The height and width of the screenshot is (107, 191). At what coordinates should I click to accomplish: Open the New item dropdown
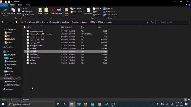[76, 9]
